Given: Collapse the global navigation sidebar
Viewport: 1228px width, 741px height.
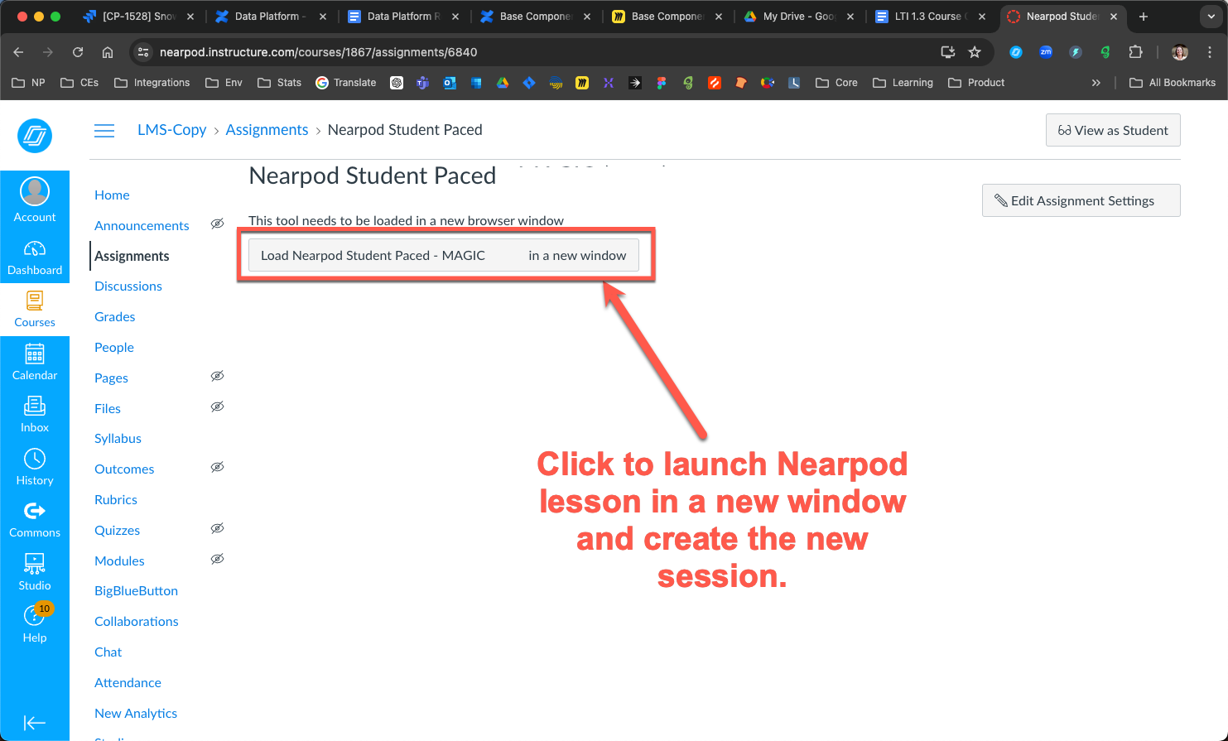Looking at the screenshot, I should (x=35, y=723).
